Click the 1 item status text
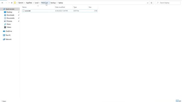 [x=4, y=101]
